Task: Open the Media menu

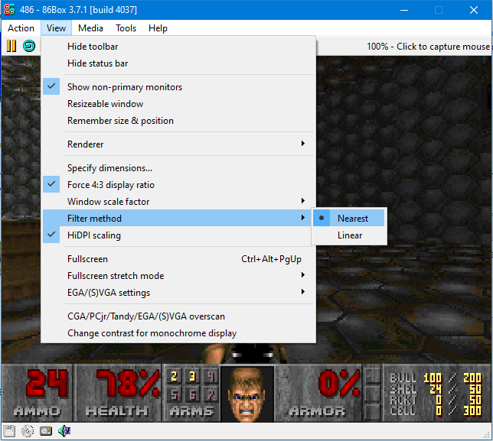Action: [90, 28]
